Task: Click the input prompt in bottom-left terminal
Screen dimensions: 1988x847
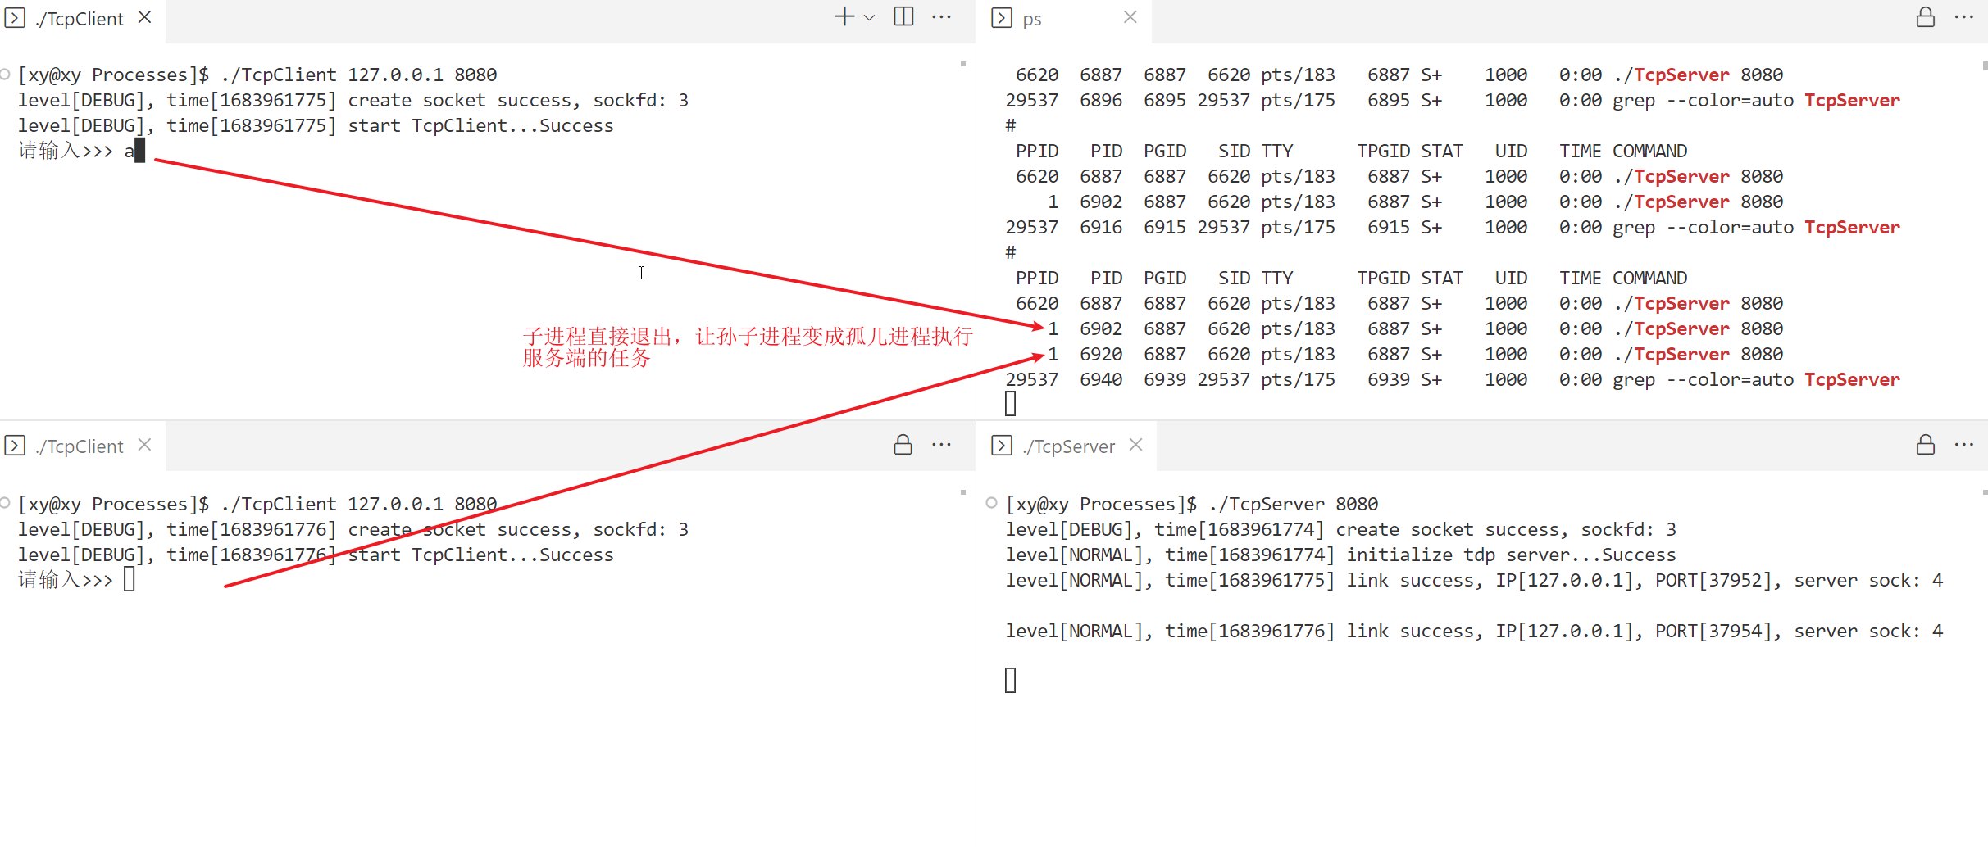Action: [x=129, y=580]
